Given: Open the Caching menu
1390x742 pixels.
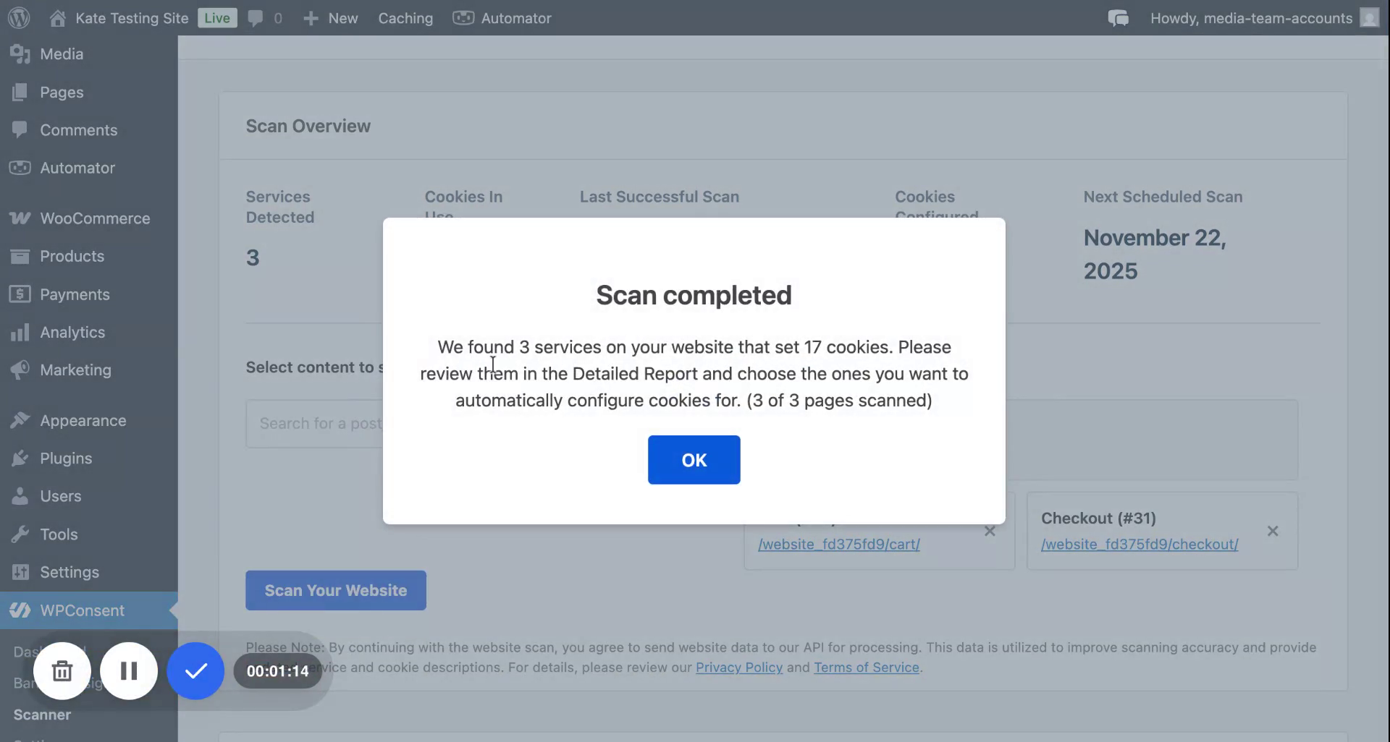Looking at the screenshot, I should click(x=405, y=18).
